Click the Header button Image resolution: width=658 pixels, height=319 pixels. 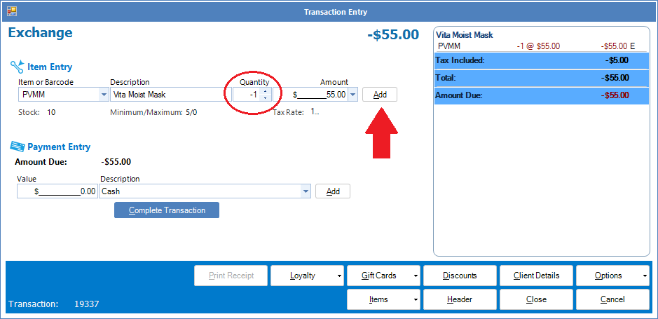[x=460, y=299]
